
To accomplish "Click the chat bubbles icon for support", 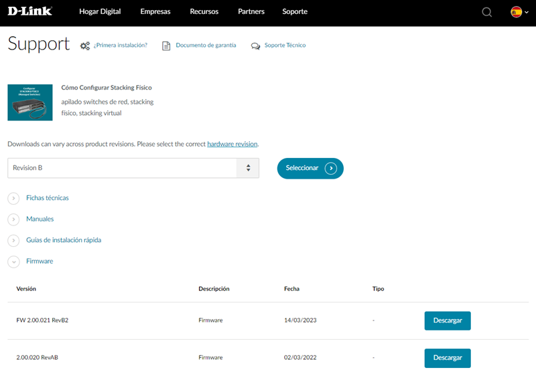I will click(255, 46).
